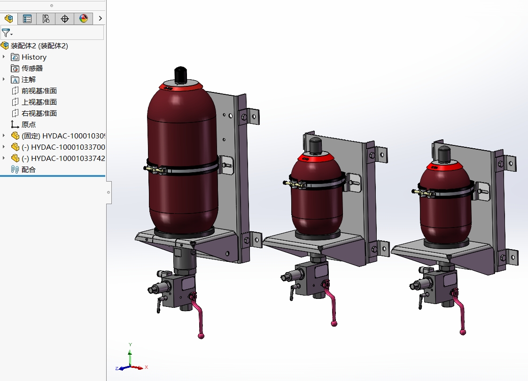Screen dimensions: 528x381
Task: Expand the (-) HYDAC-10001033742 component
Action: point(4,158)
